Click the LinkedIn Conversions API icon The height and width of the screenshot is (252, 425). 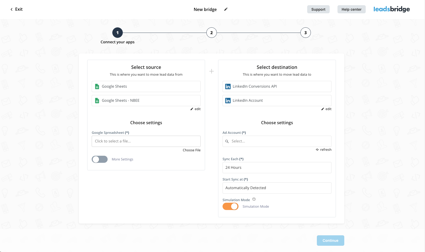tap(228, 87)
